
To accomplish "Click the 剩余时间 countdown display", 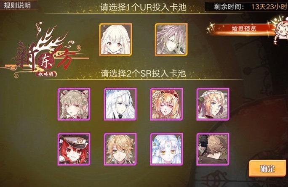I will tap(246, 7).
